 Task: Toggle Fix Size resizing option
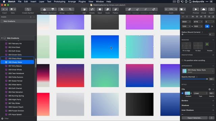(198, 46)
